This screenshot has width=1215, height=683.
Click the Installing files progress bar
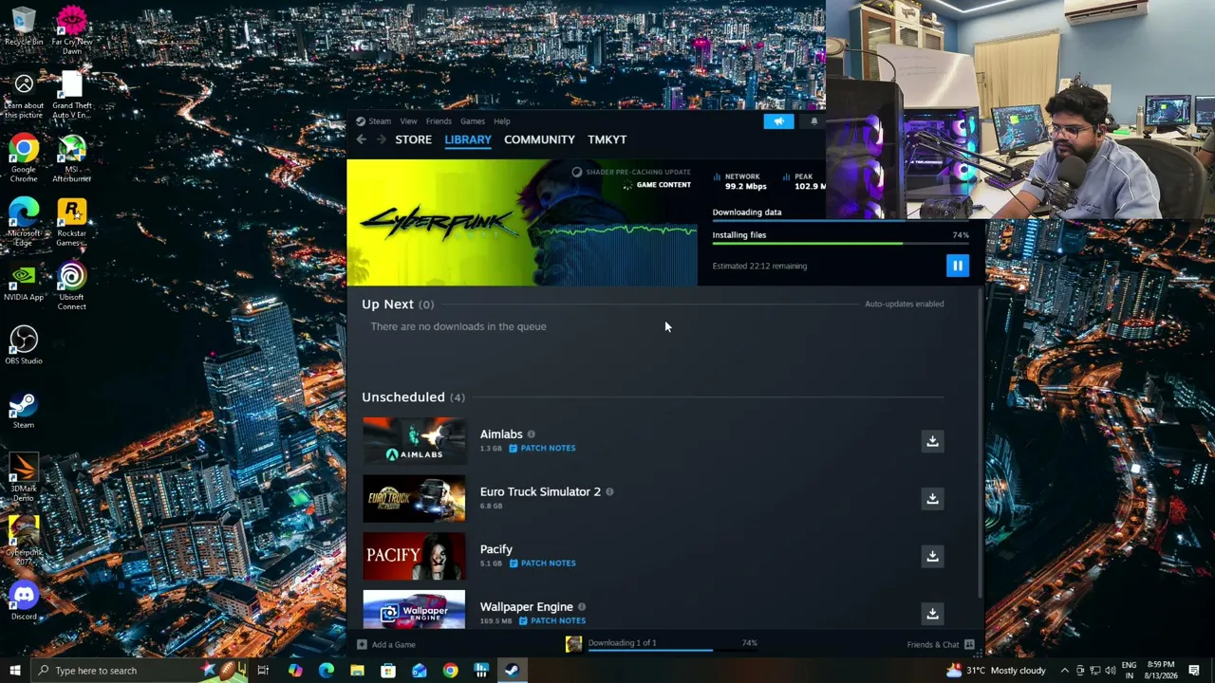[x=841, y=244]
